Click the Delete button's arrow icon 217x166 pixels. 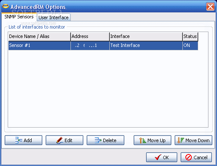98,140
